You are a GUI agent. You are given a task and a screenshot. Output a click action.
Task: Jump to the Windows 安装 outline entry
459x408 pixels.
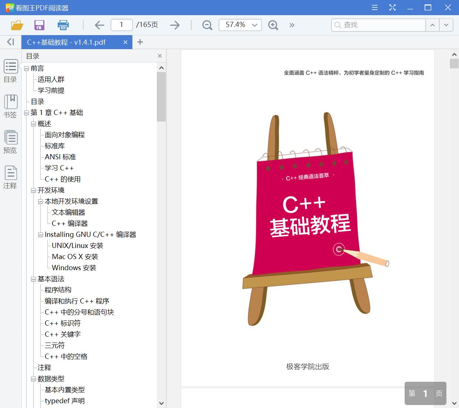[x=74, y=268]
